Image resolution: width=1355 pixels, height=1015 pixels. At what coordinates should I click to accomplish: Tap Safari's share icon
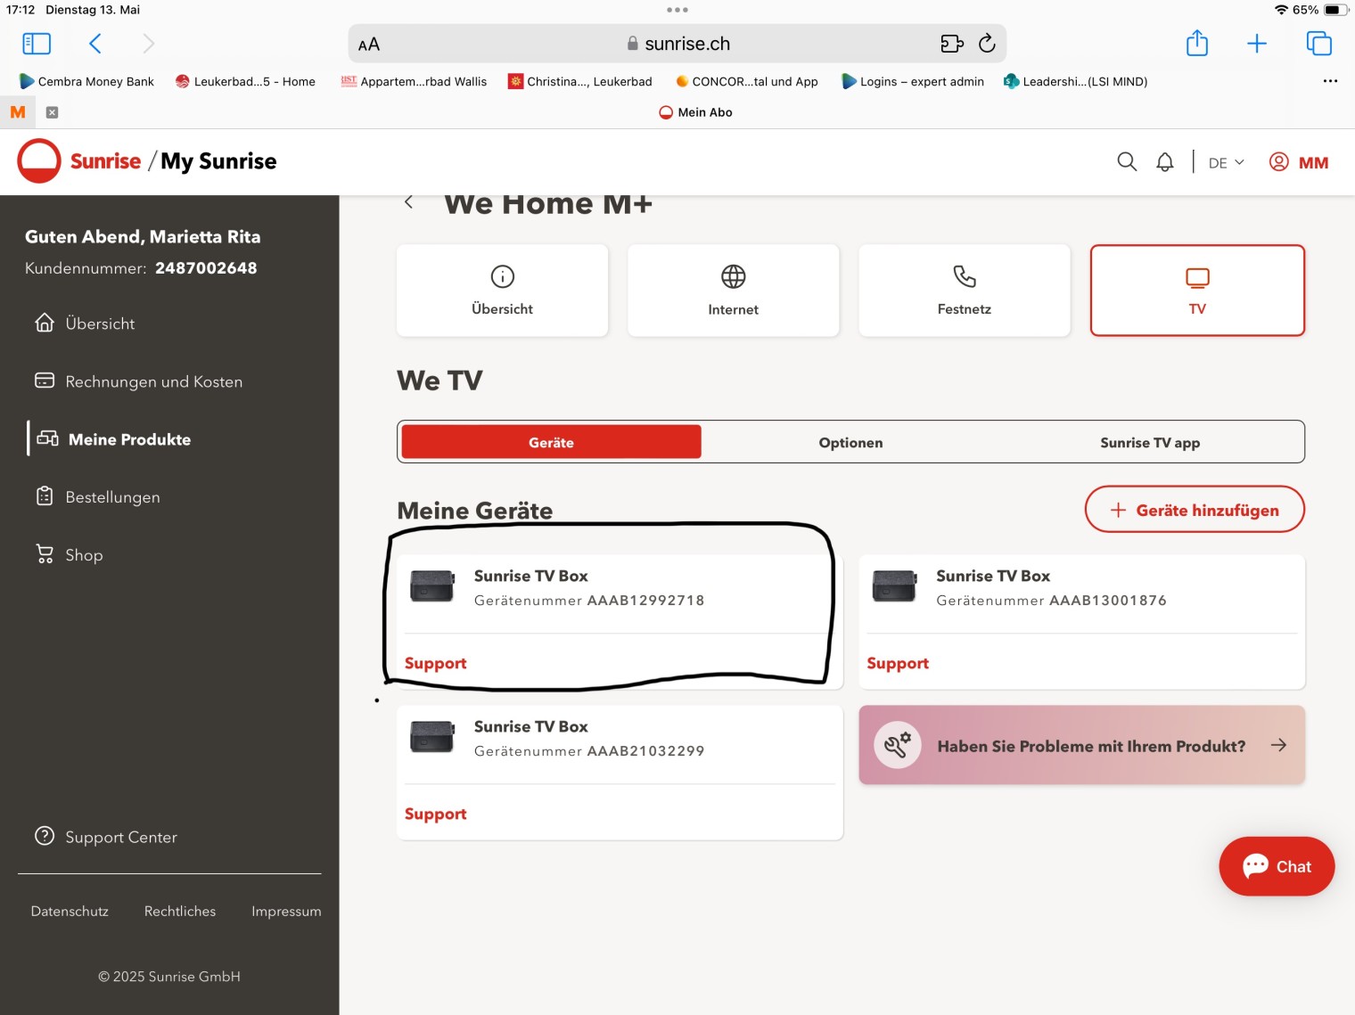coord(1196,44)
